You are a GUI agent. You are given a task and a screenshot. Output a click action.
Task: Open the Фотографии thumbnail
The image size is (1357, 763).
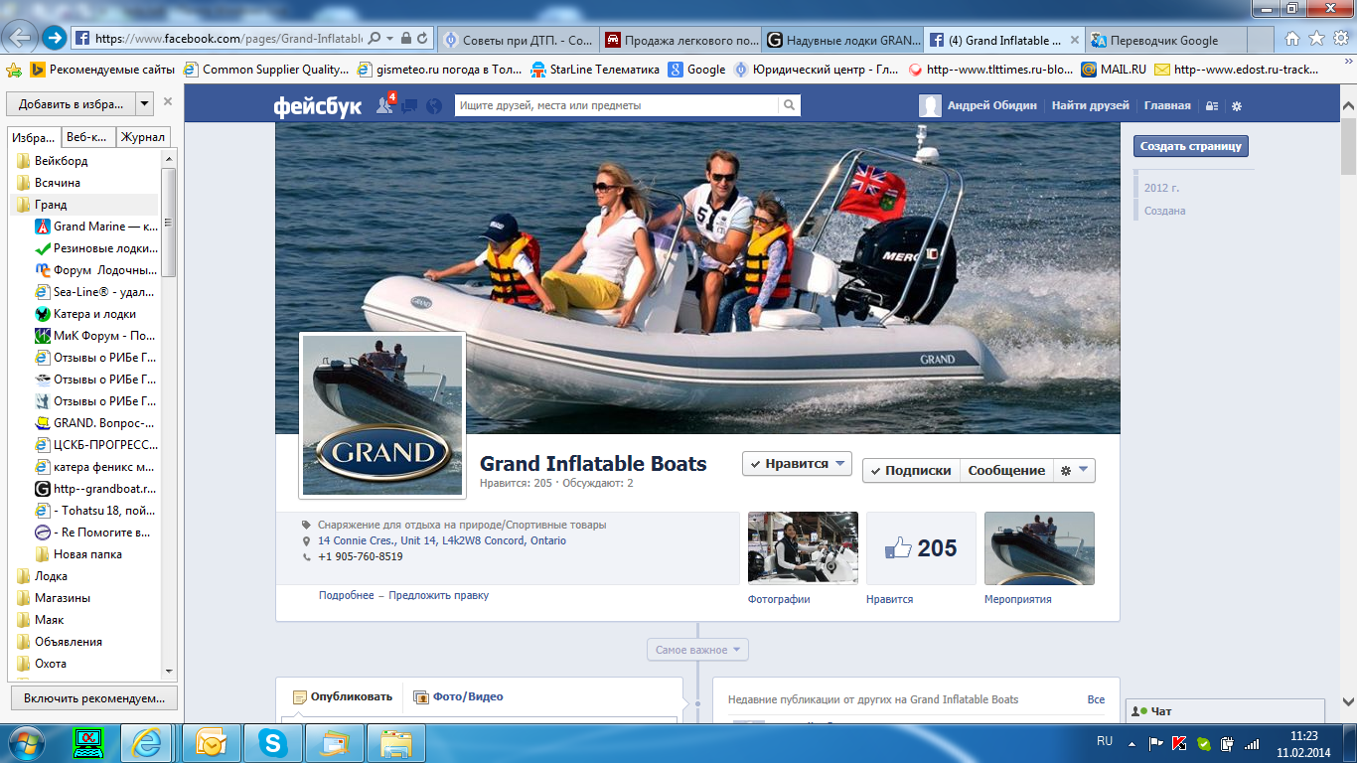(x=802, y=547)
